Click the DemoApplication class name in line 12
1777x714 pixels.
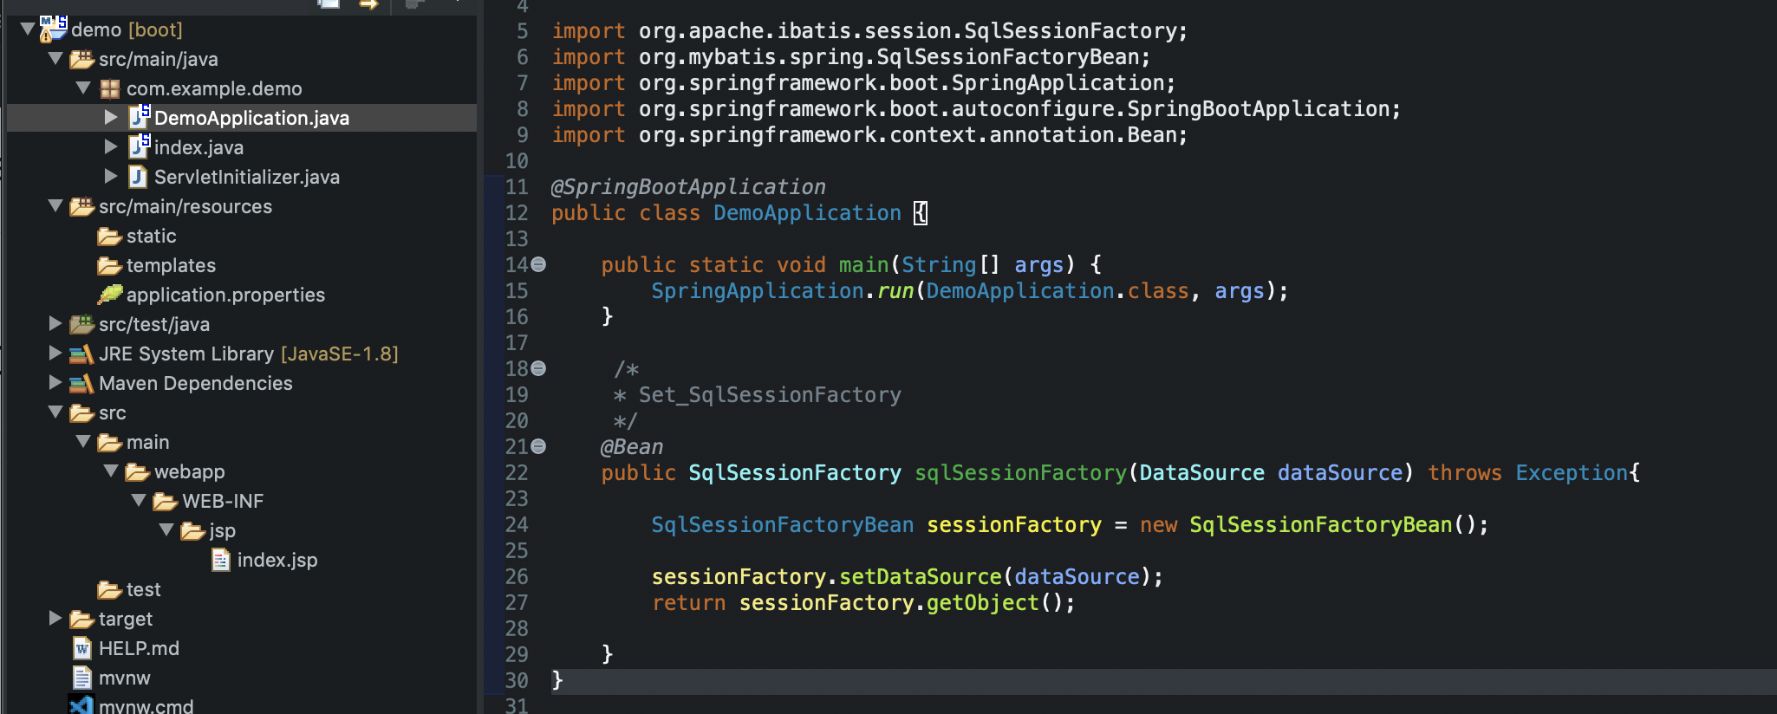pos(807,213)
